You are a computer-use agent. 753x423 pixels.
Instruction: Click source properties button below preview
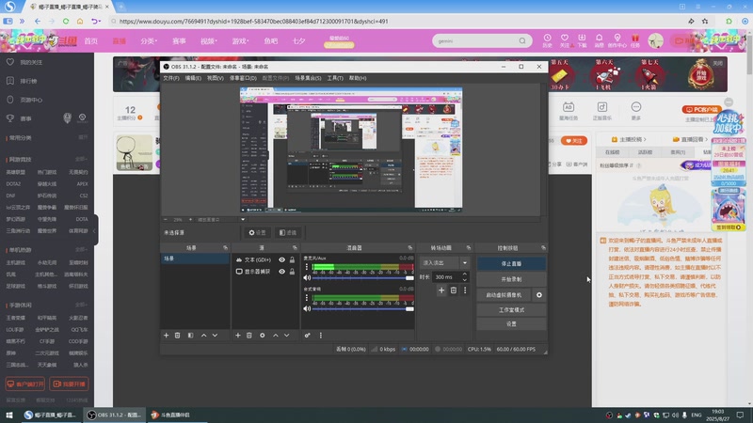point(257,232)
